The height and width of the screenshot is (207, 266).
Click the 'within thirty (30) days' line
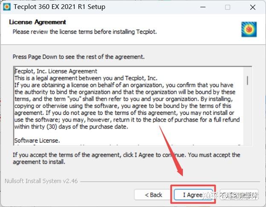pyautogui.click(x=71, y=127)
